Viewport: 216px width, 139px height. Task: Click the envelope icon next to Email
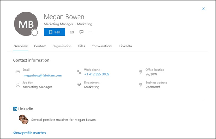pos(18,72)
